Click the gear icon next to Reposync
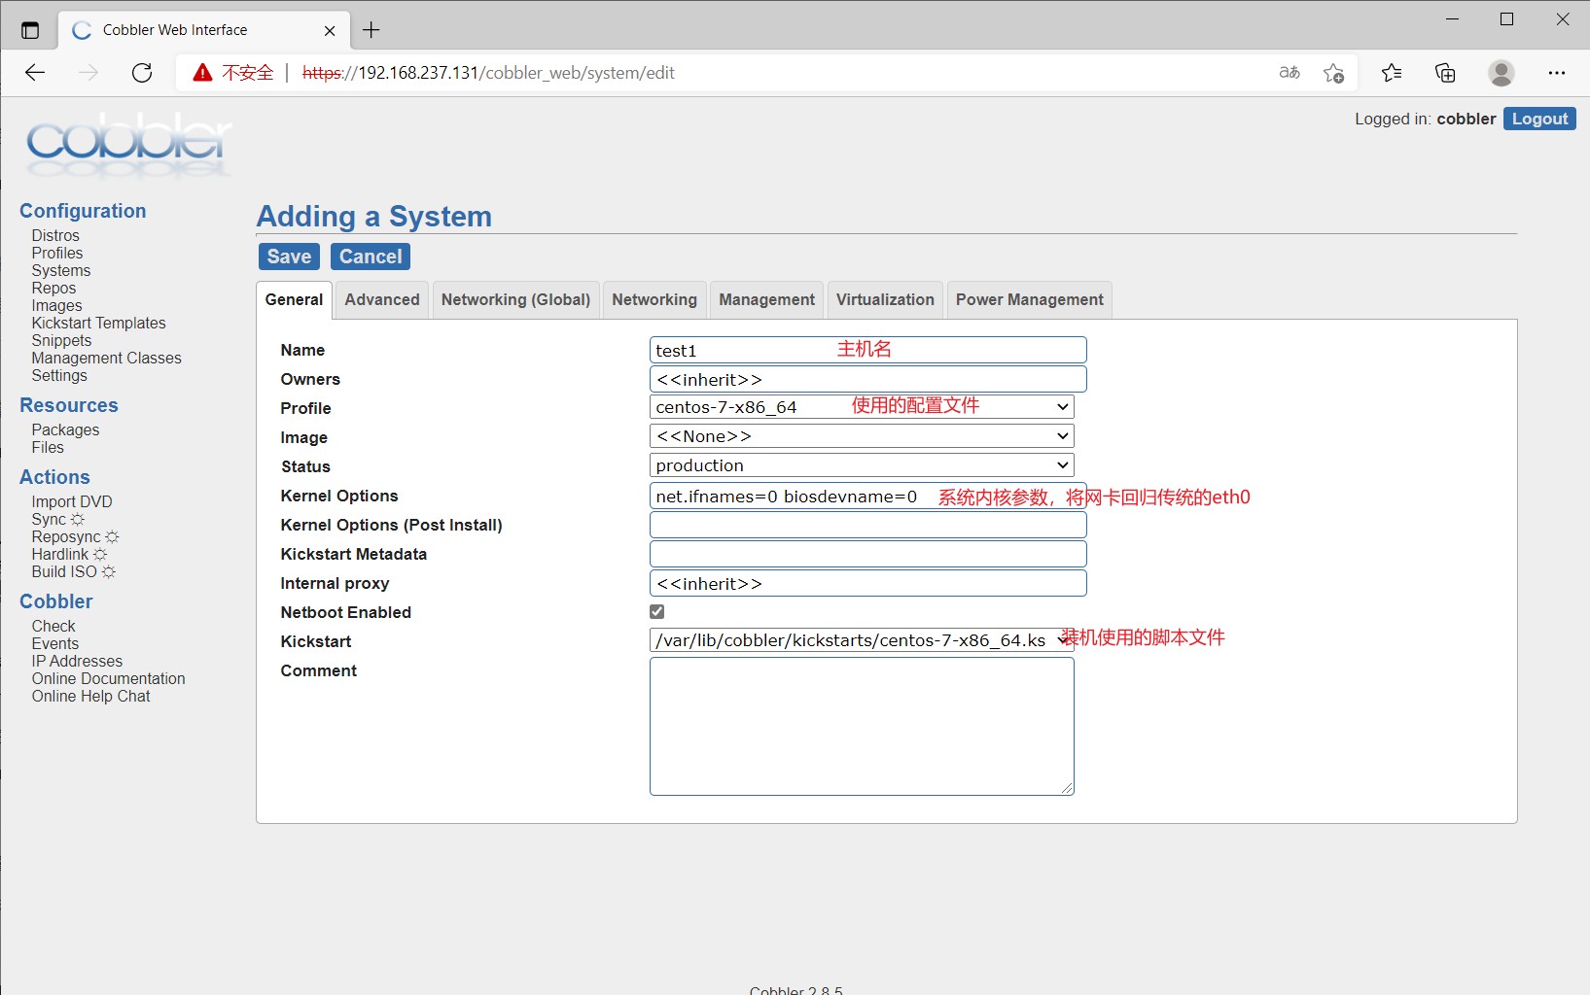This screenshot has height=995, width=1590. (x=112, y=537)
